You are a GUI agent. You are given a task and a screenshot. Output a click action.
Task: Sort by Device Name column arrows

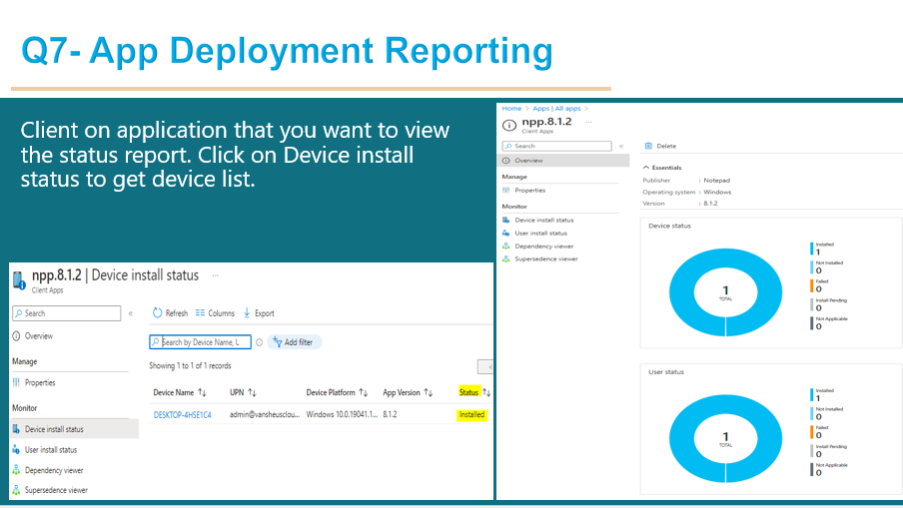point(202,392)
